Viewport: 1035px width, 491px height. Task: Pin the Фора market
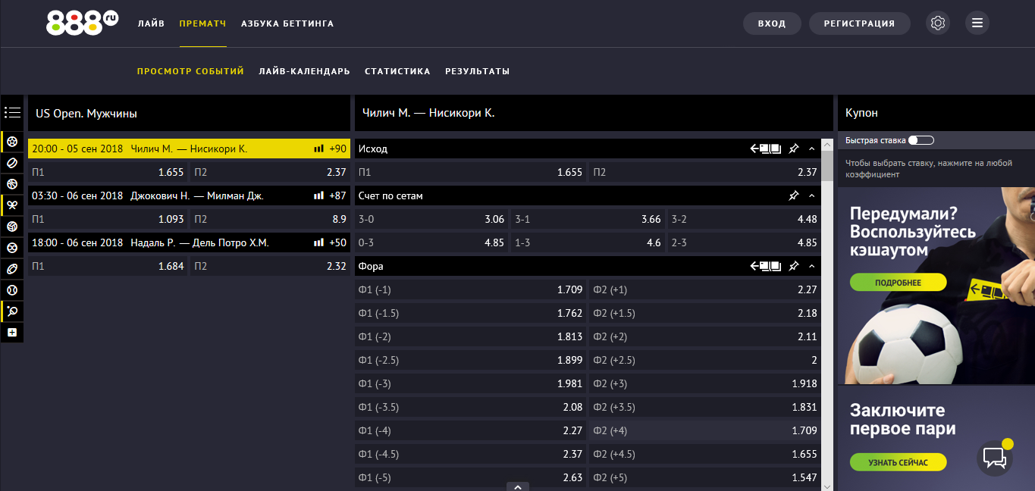coord(794,266)
